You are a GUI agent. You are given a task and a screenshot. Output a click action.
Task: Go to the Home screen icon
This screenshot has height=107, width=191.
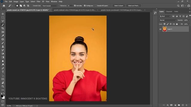[4, 6]
